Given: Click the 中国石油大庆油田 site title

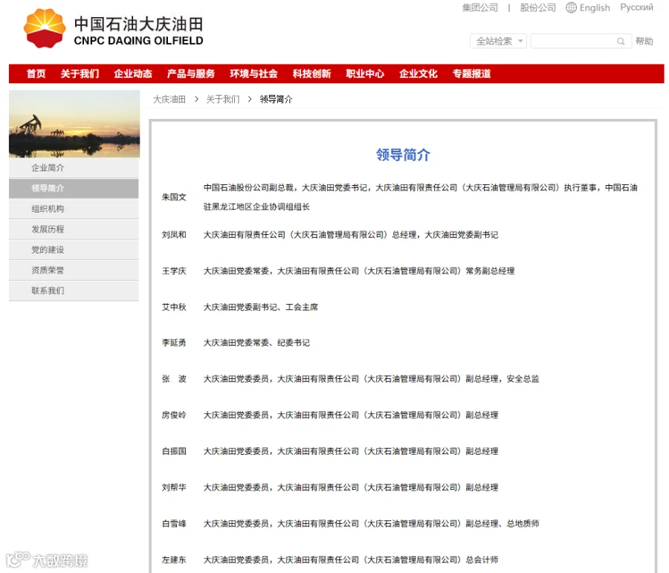Looking at the screenshot, I should pyautogui.click(x=139, y=24).
